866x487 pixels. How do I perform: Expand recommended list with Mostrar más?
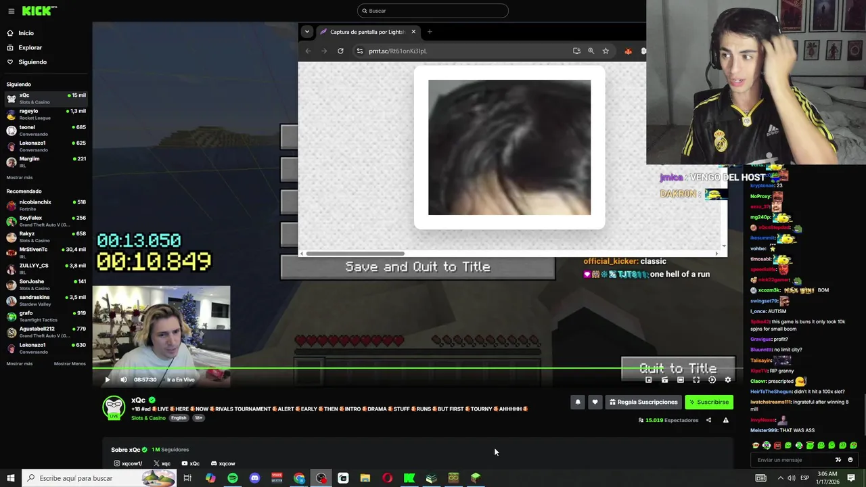point(20,364)
